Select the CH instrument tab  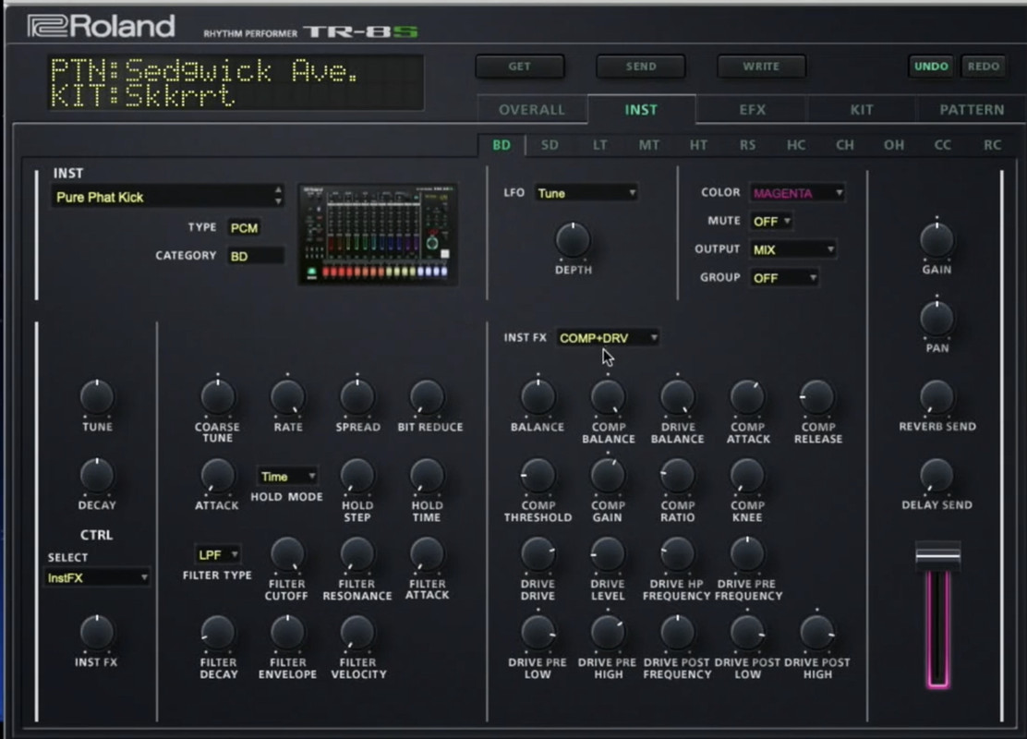[845, 145]
